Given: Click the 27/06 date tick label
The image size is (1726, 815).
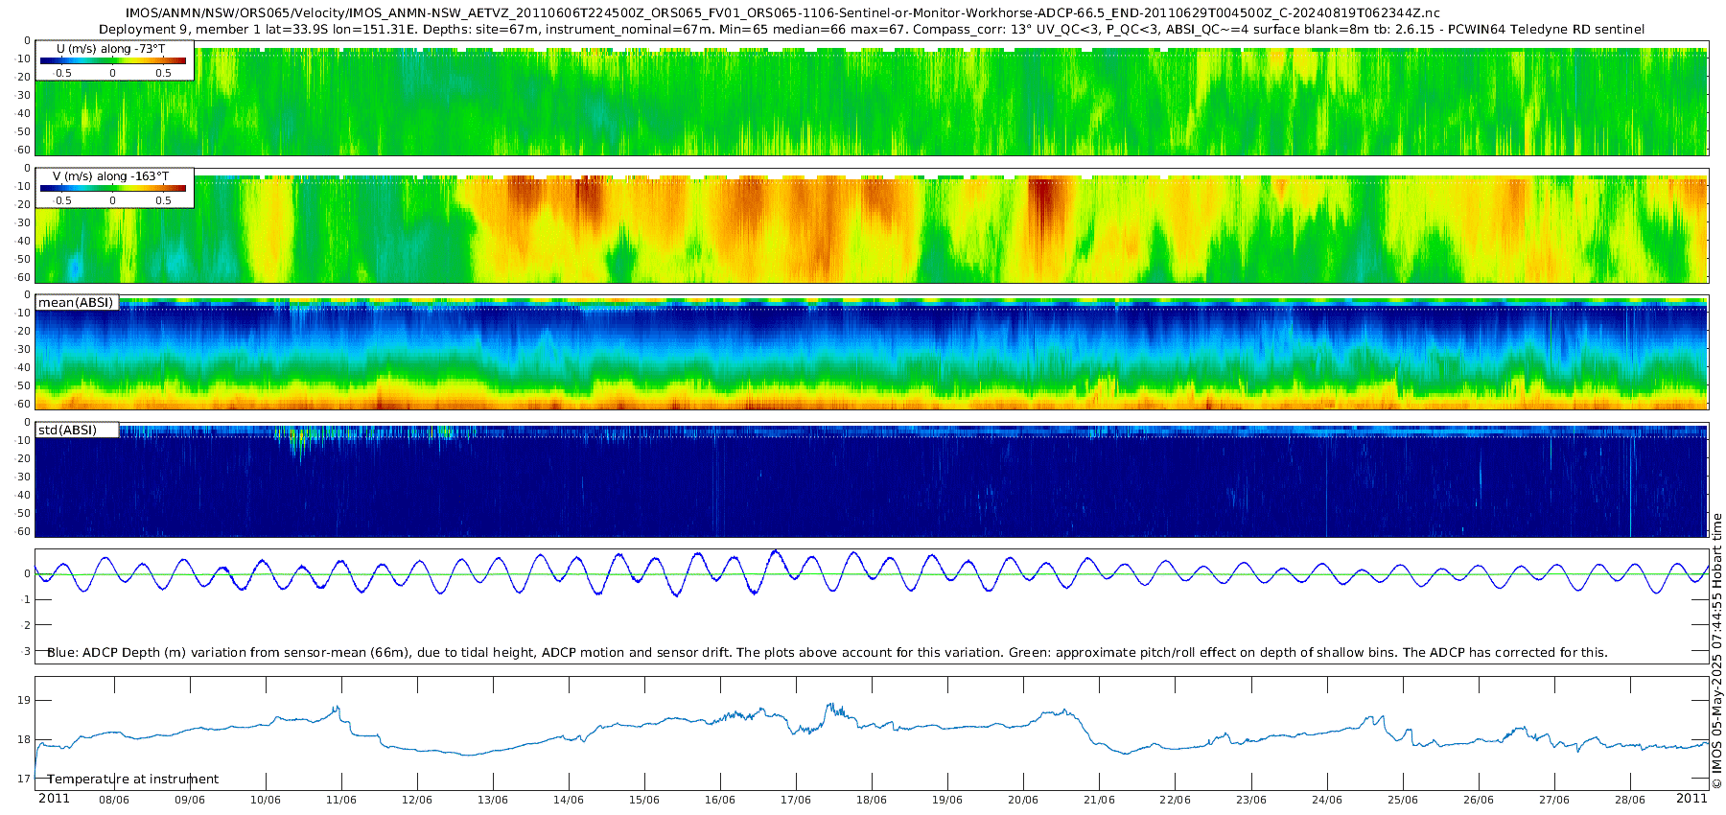Looking at the screenshot, I should tap(1554, 800).
